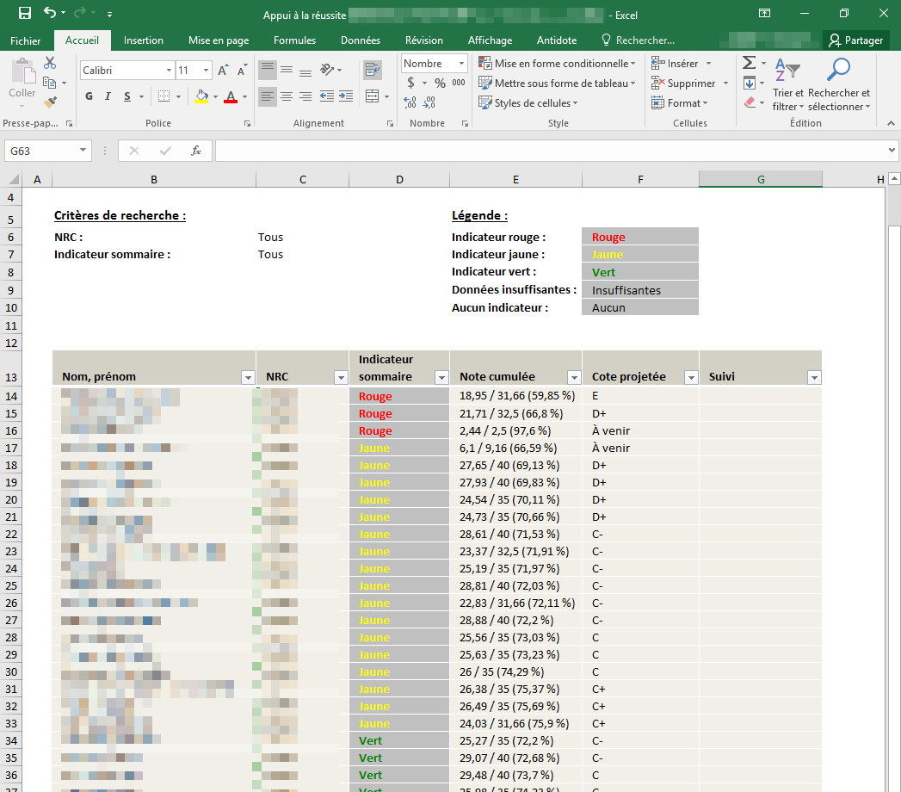
Task: Apply thousands separator 000 format
Action: [459, 83]
